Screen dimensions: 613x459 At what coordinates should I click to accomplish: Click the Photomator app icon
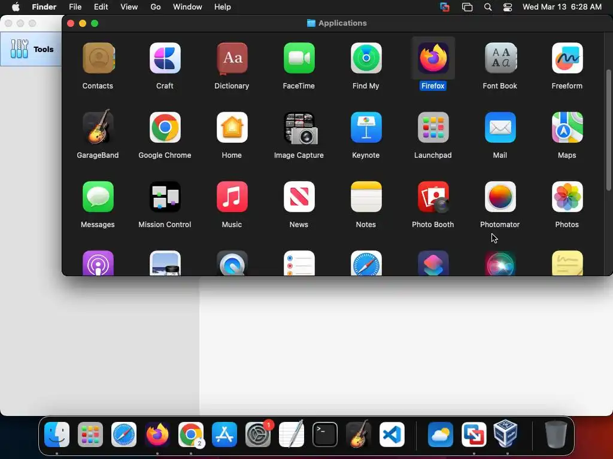pos(500,197)
